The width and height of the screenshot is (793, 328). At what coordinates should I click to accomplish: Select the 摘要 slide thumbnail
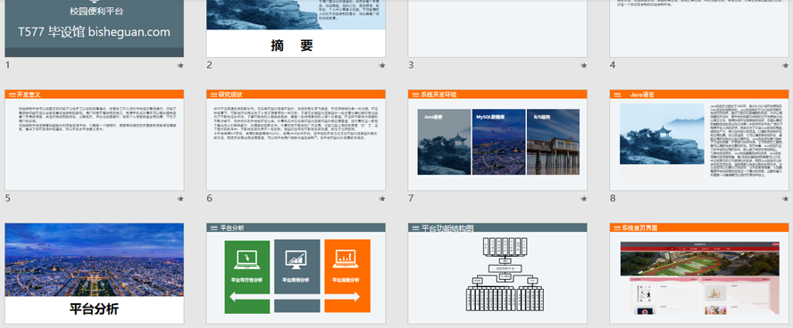point(296,29)
